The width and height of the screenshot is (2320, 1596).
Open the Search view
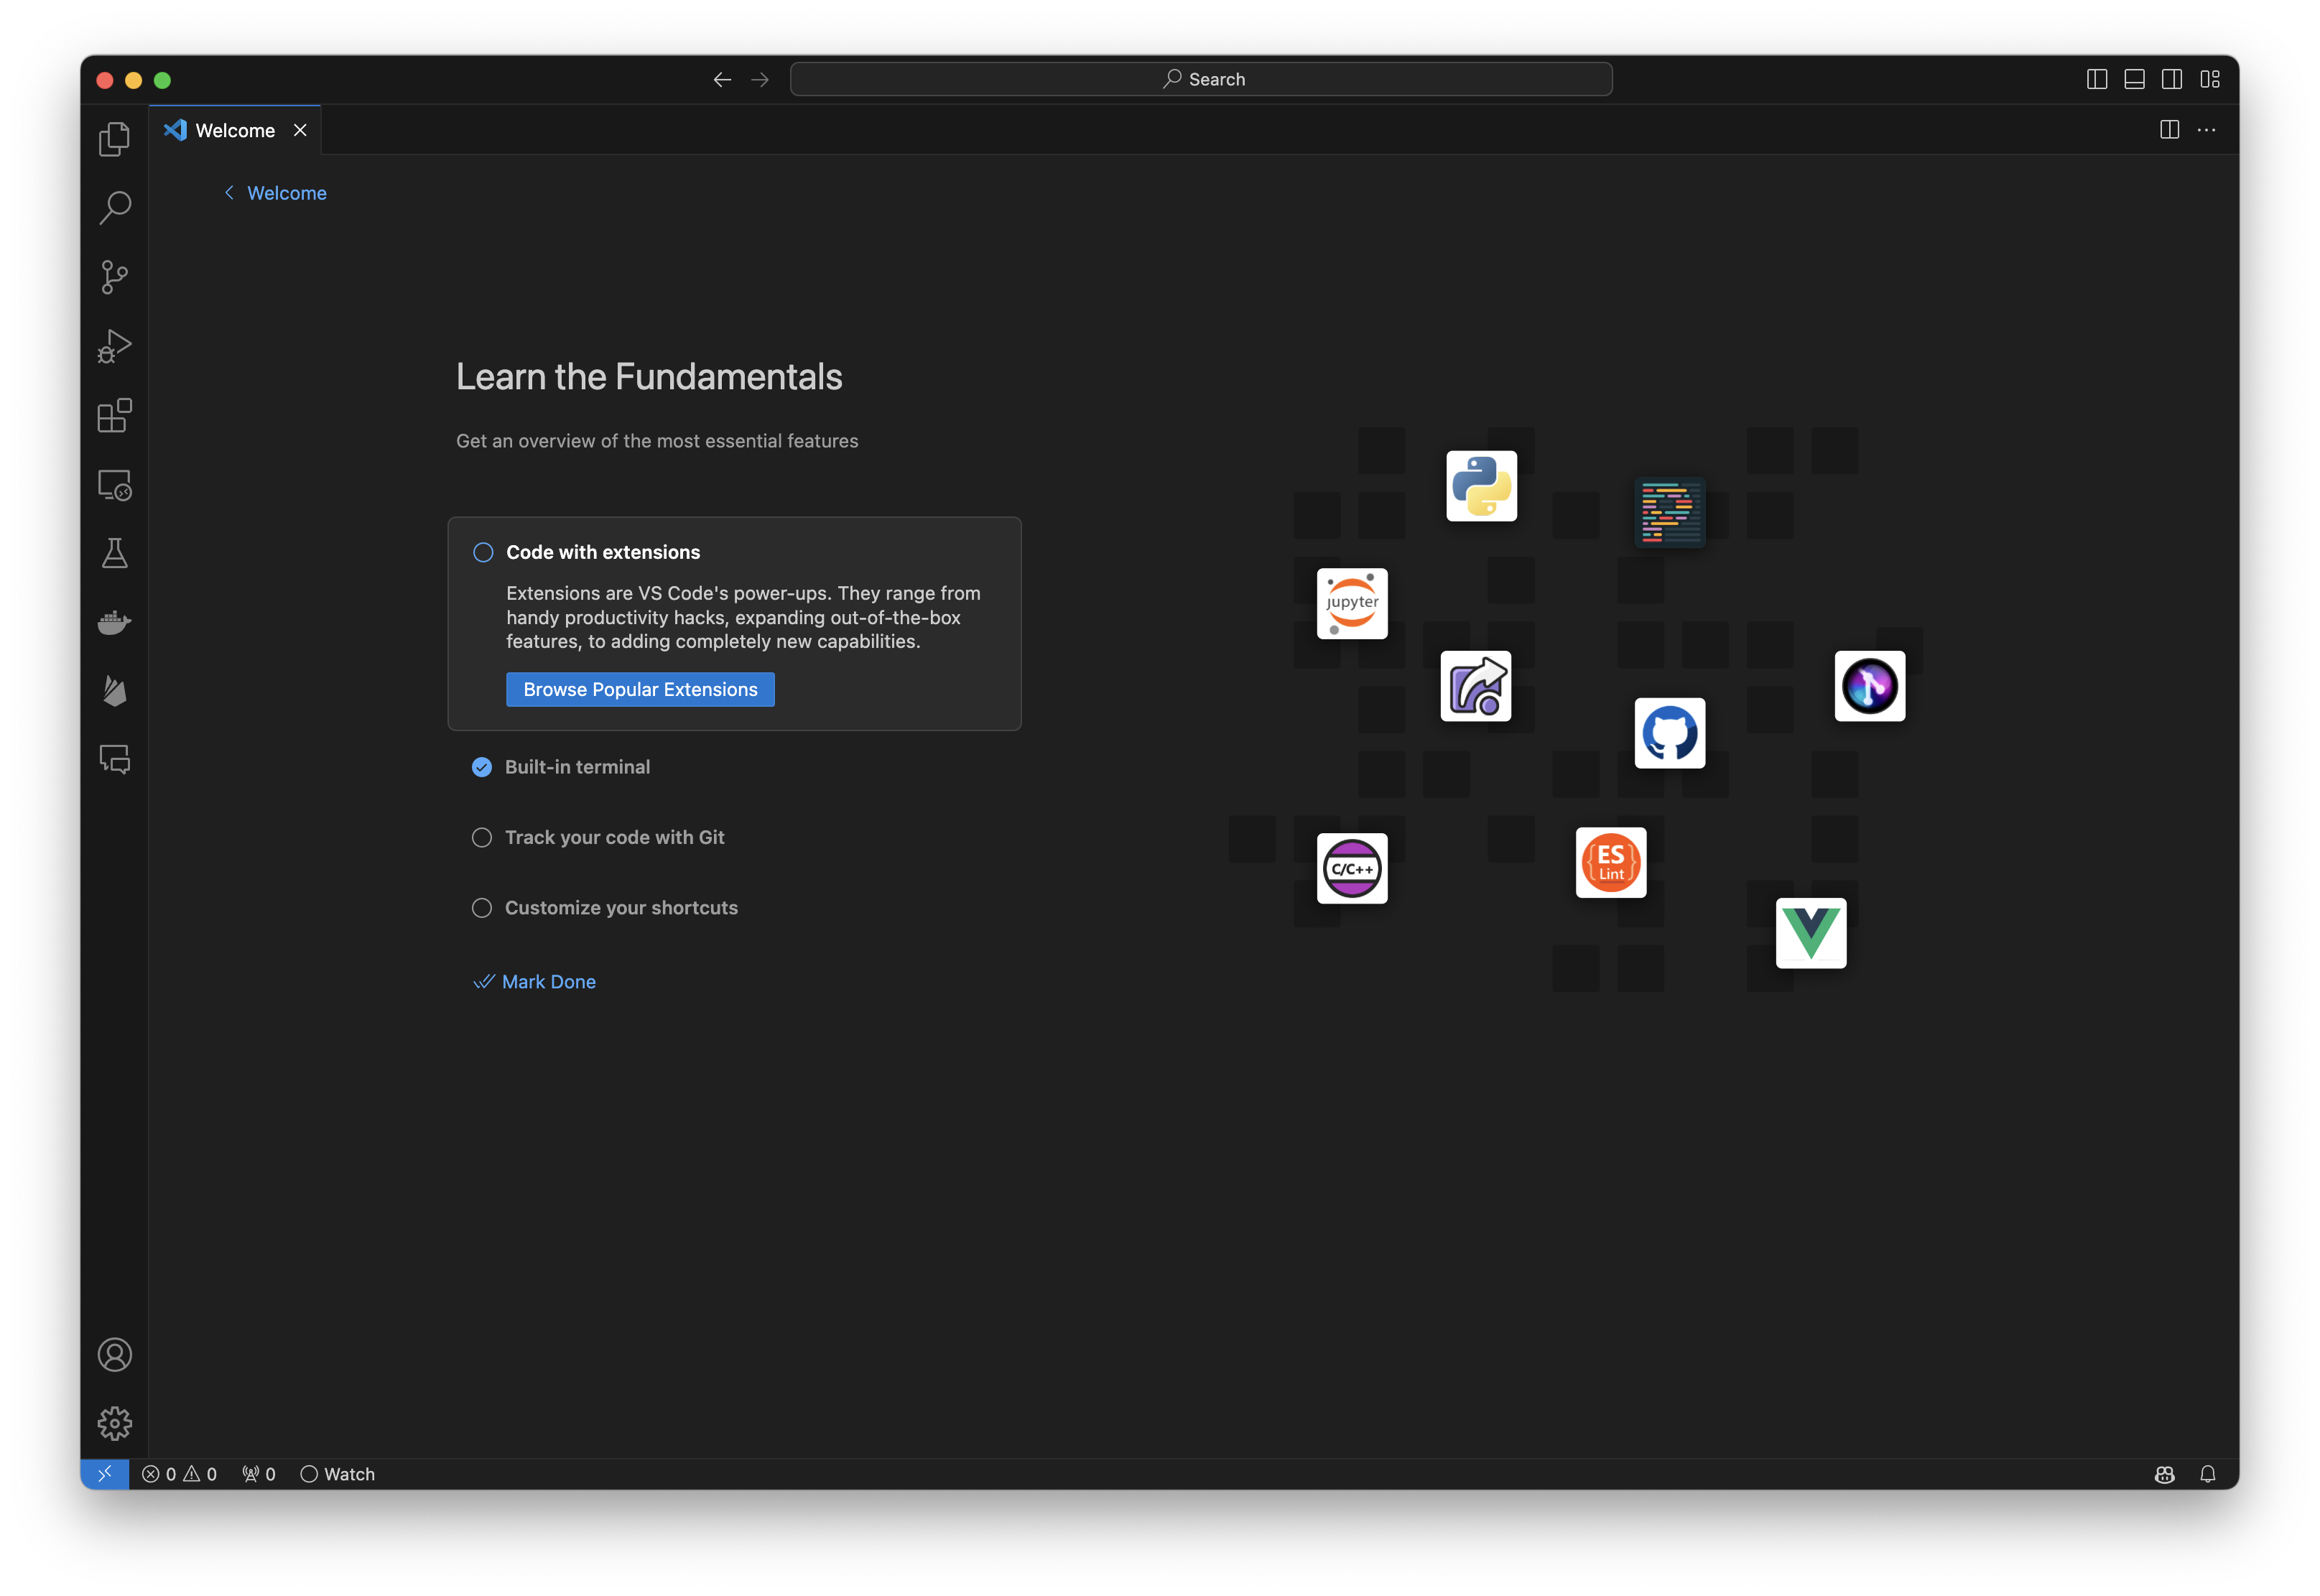click(x=114, y=207)
